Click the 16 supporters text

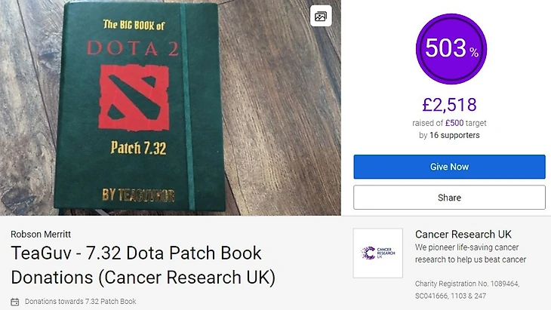click(454, 135)
